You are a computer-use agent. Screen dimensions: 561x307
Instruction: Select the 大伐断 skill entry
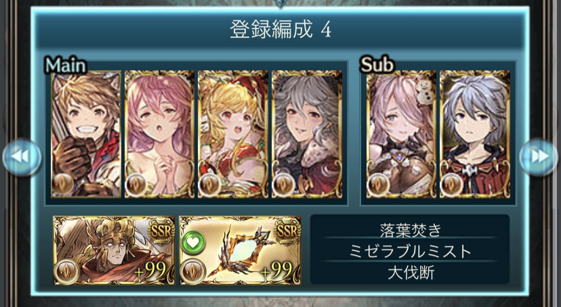[x=410, y=273]
